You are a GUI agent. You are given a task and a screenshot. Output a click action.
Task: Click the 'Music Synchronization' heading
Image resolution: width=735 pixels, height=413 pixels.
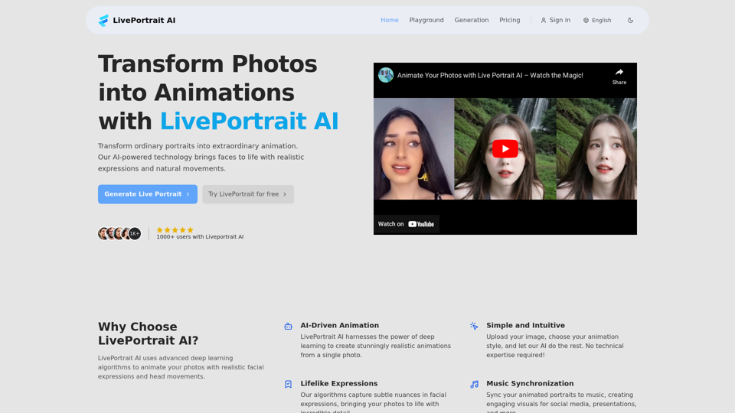pyautogui.click(x=530, y=383)
